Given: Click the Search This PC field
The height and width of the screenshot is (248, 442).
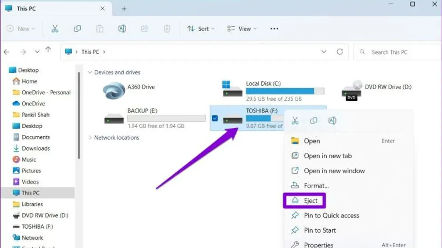Looking at the screenshot, I should pyautogui.click(x=397, y=52).
